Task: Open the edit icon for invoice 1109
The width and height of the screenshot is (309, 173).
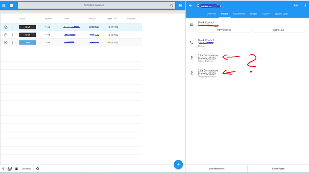Action: tap(6, 27)
